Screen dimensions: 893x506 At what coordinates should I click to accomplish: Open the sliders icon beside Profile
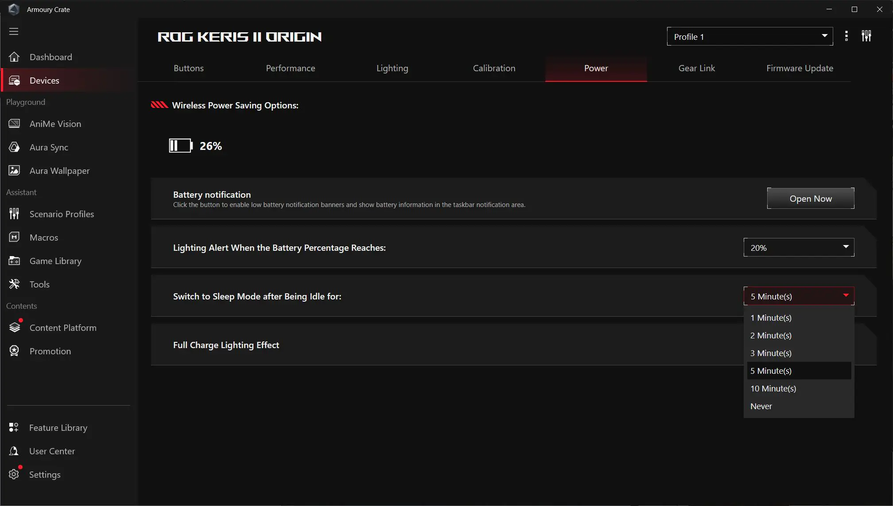(866, 36)
